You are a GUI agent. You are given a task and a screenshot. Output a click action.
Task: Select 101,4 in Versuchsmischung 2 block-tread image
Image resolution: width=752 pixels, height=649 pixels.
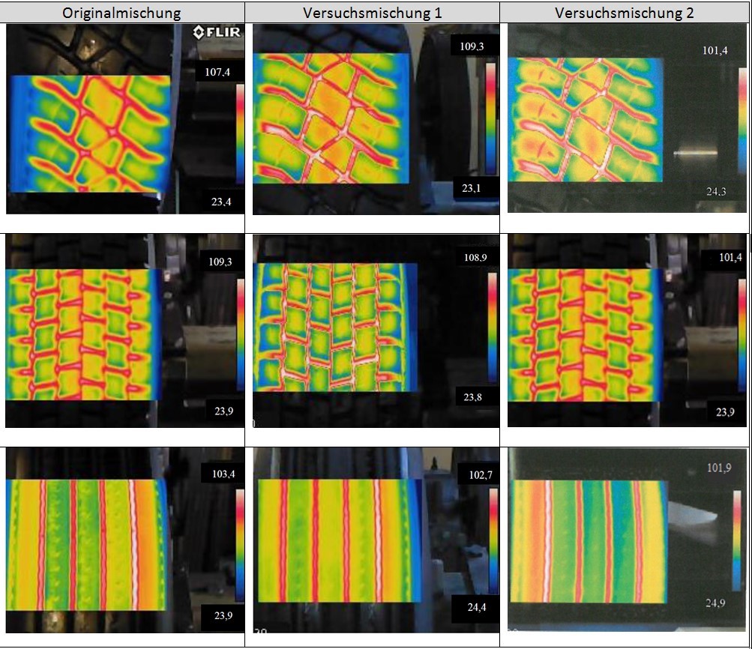(x=730, y=257)
